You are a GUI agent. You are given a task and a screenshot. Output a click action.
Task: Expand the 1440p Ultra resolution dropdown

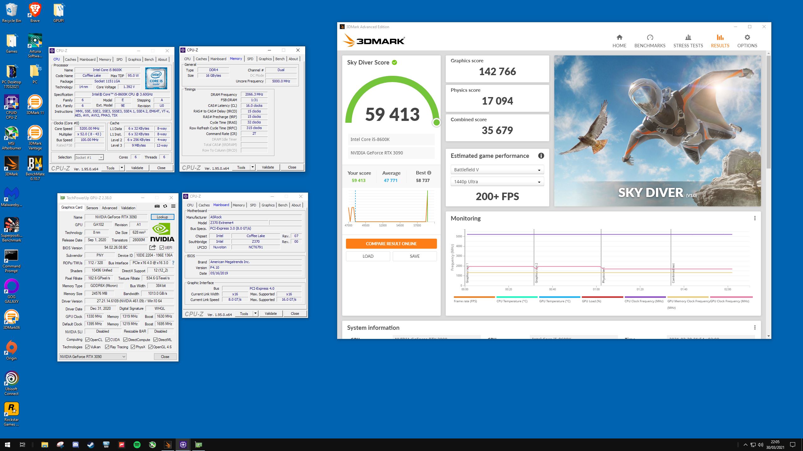pos(497,182)
